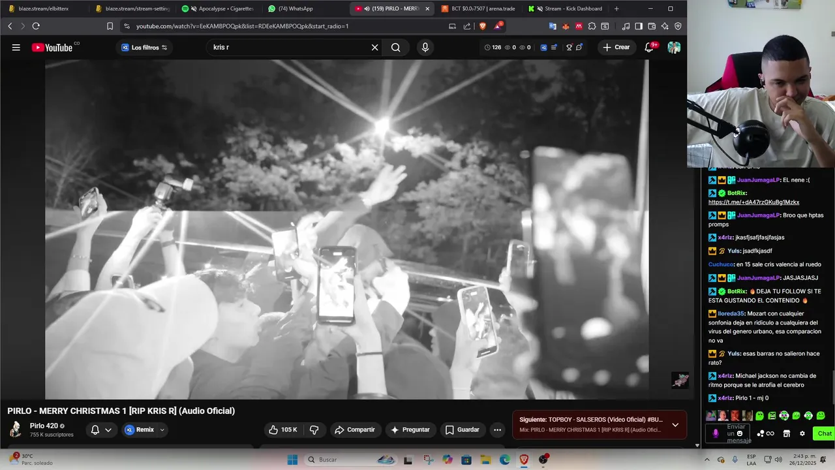Open the Google Translate extension
Image resolution: width=835 pixels, height=470 pixels.
coord(553,26)
